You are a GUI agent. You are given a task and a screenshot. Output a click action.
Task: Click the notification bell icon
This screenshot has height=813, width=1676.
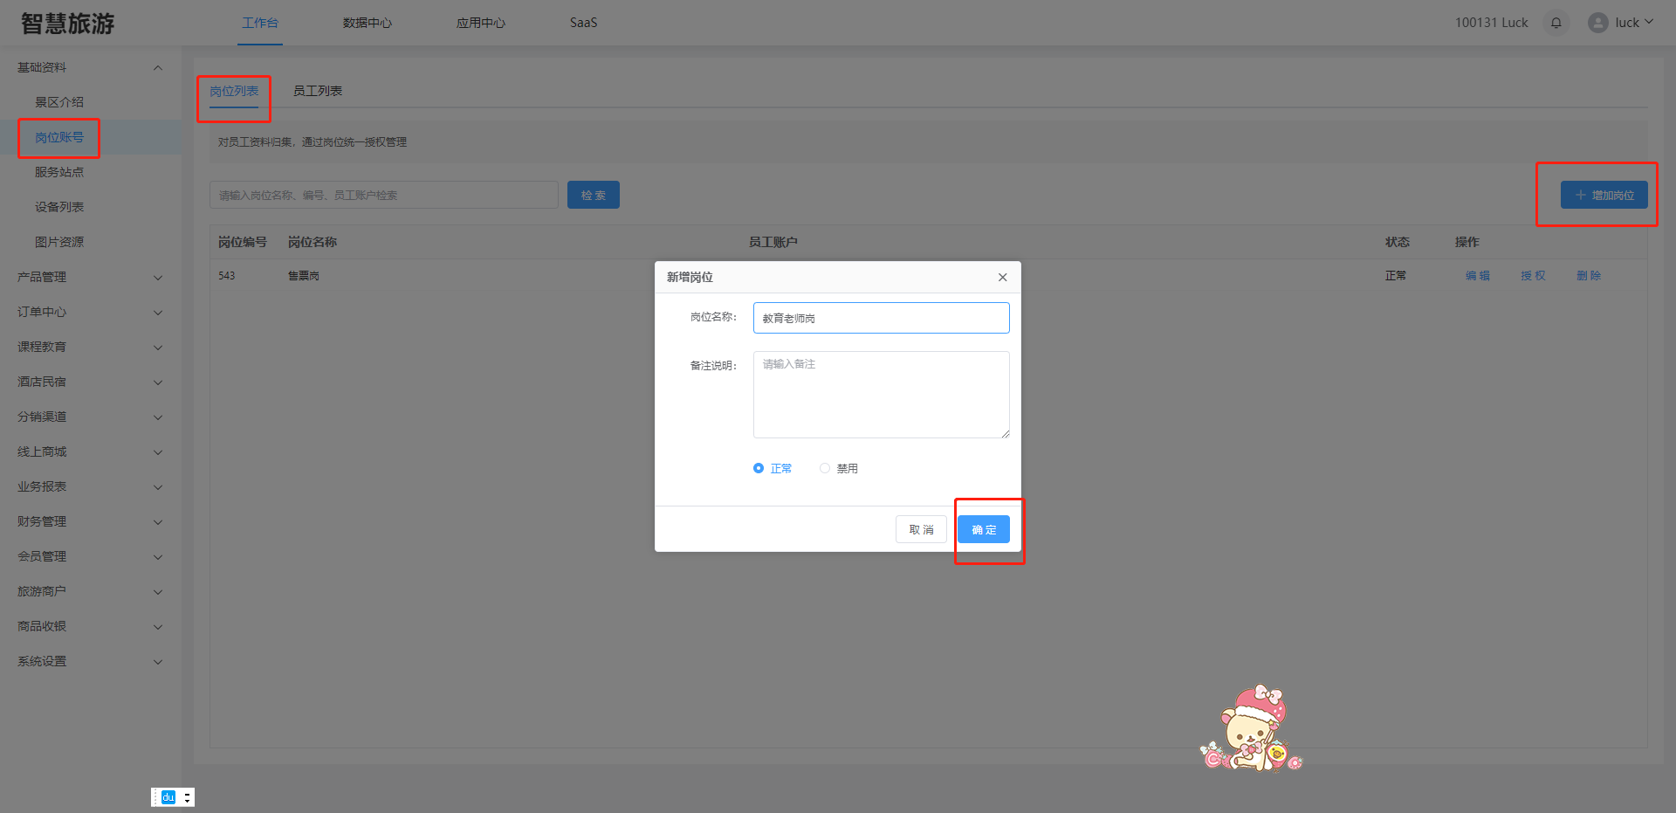(x=1556, y=23)
